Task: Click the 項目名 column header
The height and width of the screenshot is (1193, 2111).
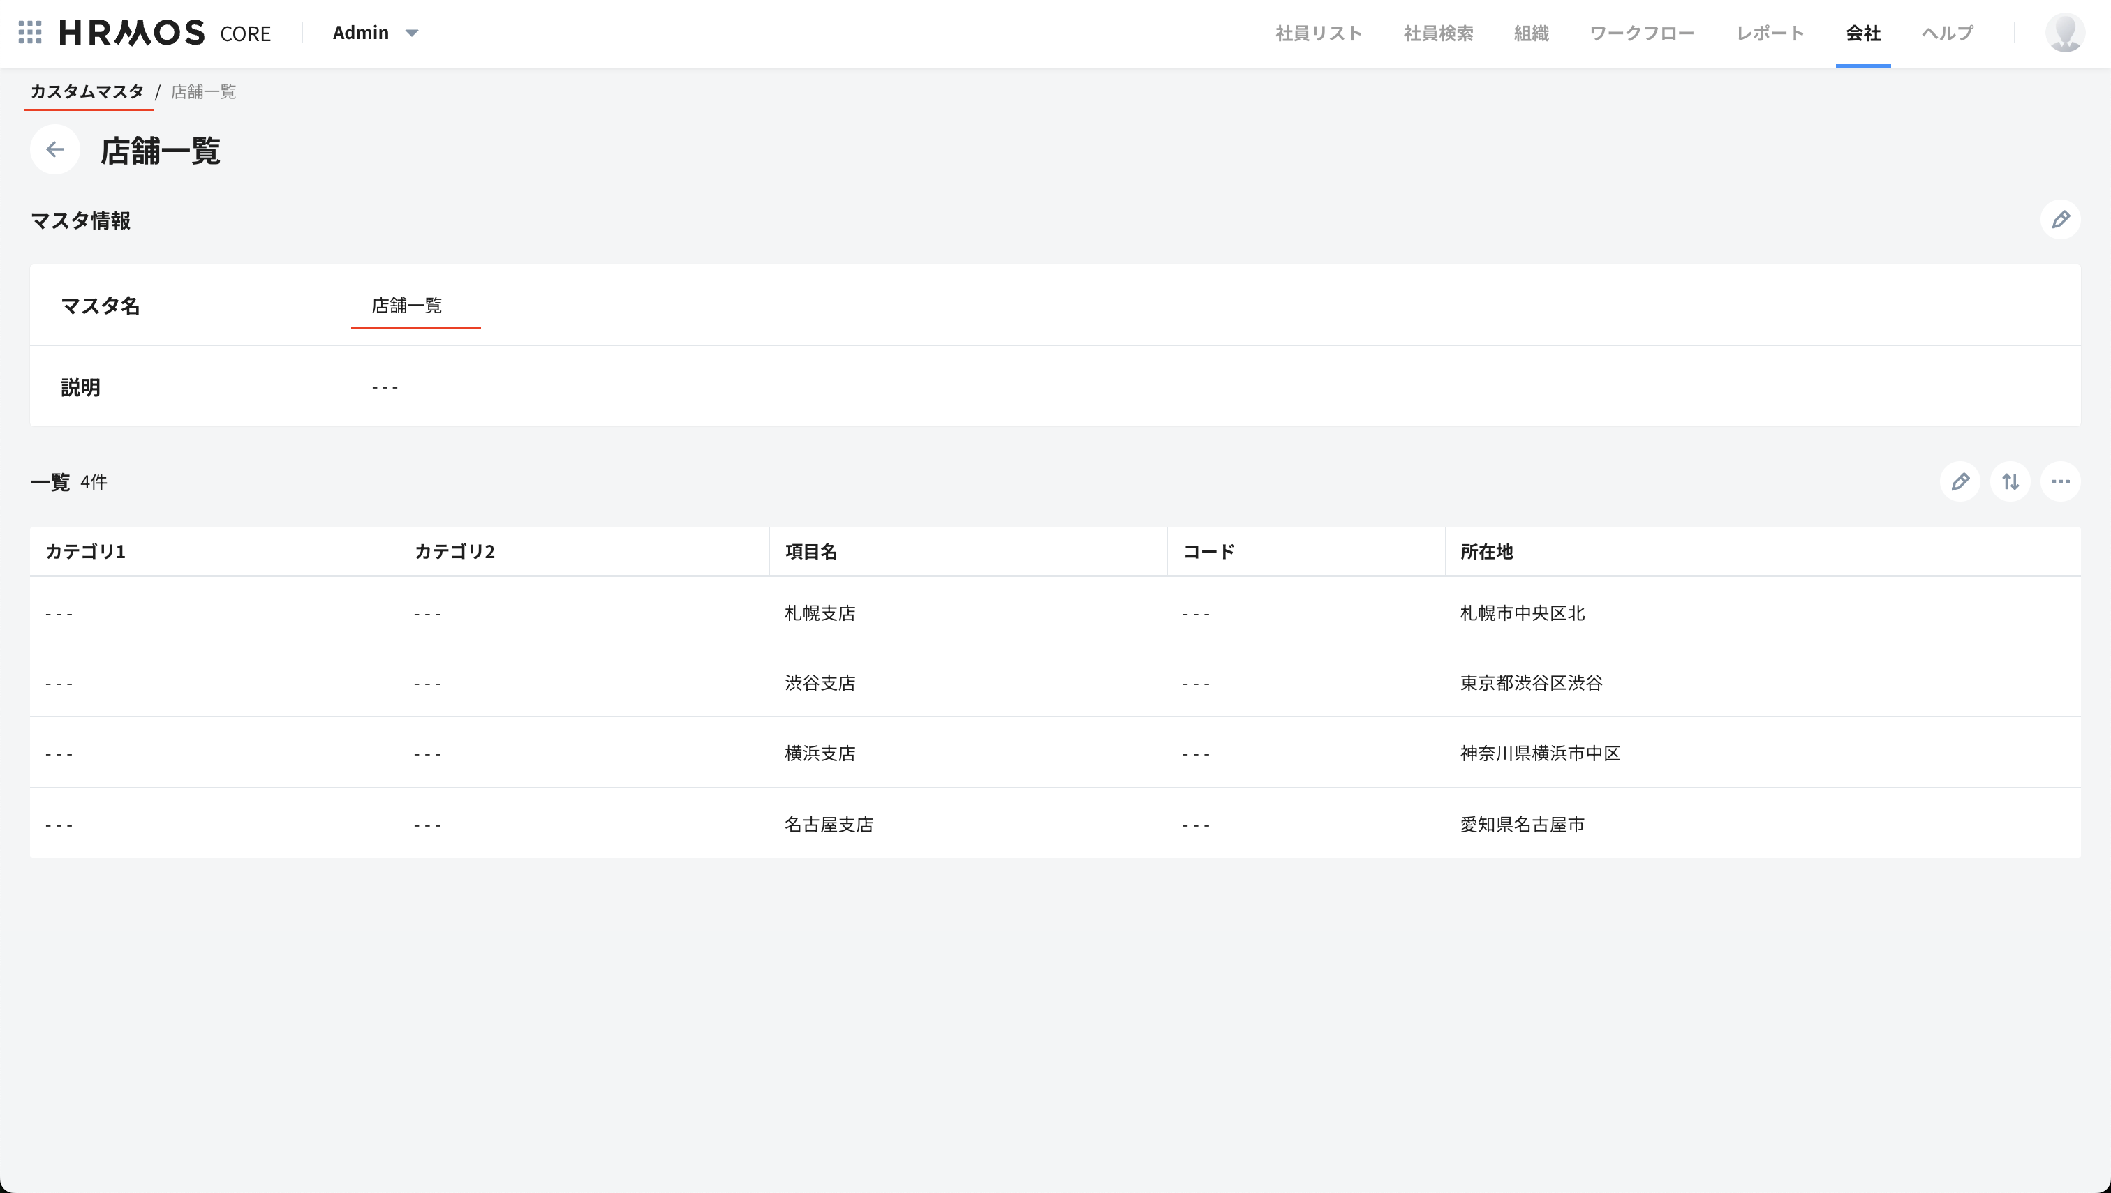Action: pyautogui.click(x=810, y=551)
